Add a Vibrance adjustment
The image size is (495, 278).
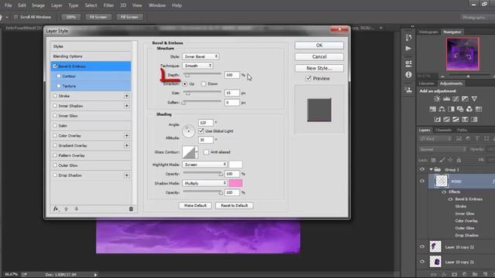click(x=474, y=99)
